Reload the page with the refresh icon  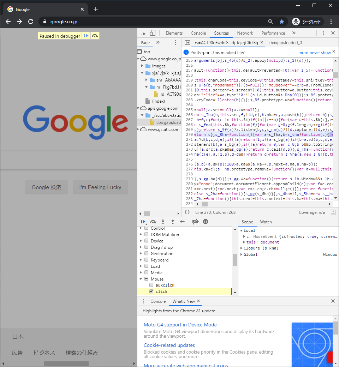(x=31, y=22)
